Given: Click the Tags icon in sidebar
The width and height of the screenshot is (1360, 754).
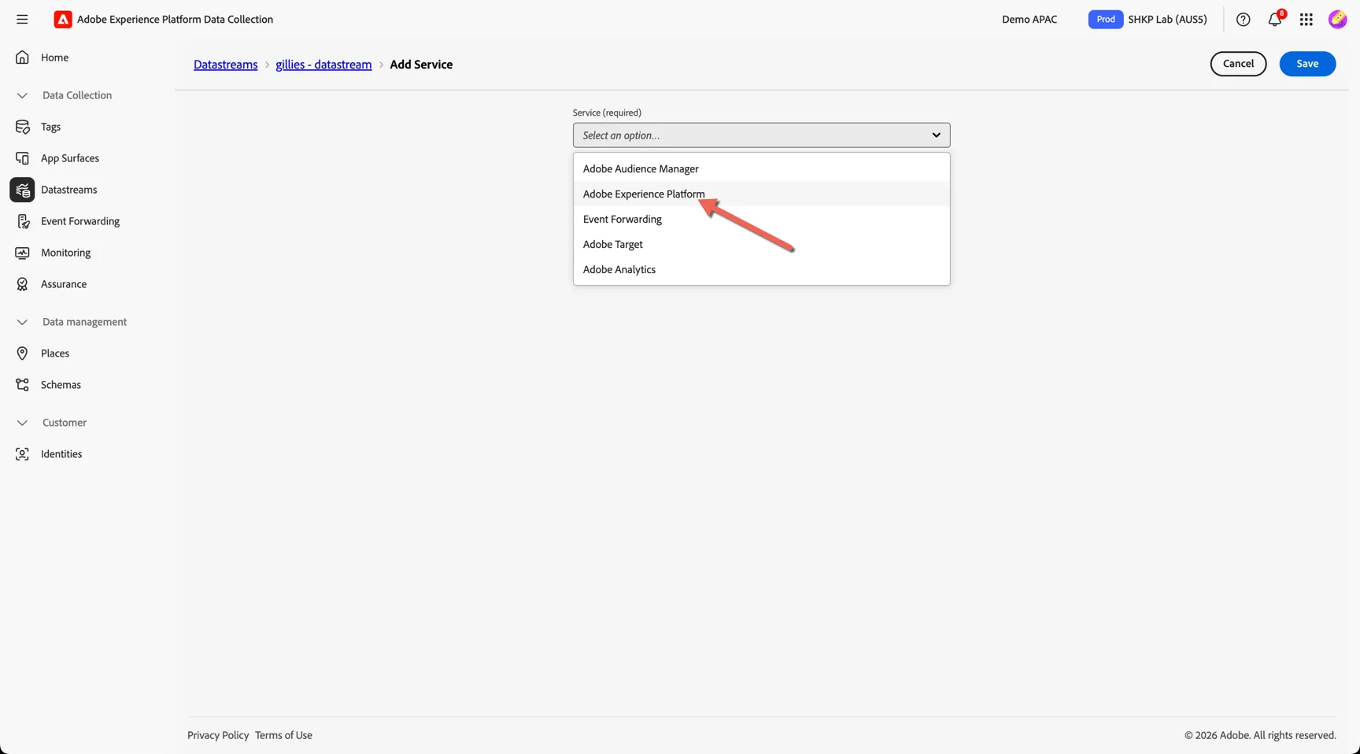Looking at the screenshot, I should (22, 127).
